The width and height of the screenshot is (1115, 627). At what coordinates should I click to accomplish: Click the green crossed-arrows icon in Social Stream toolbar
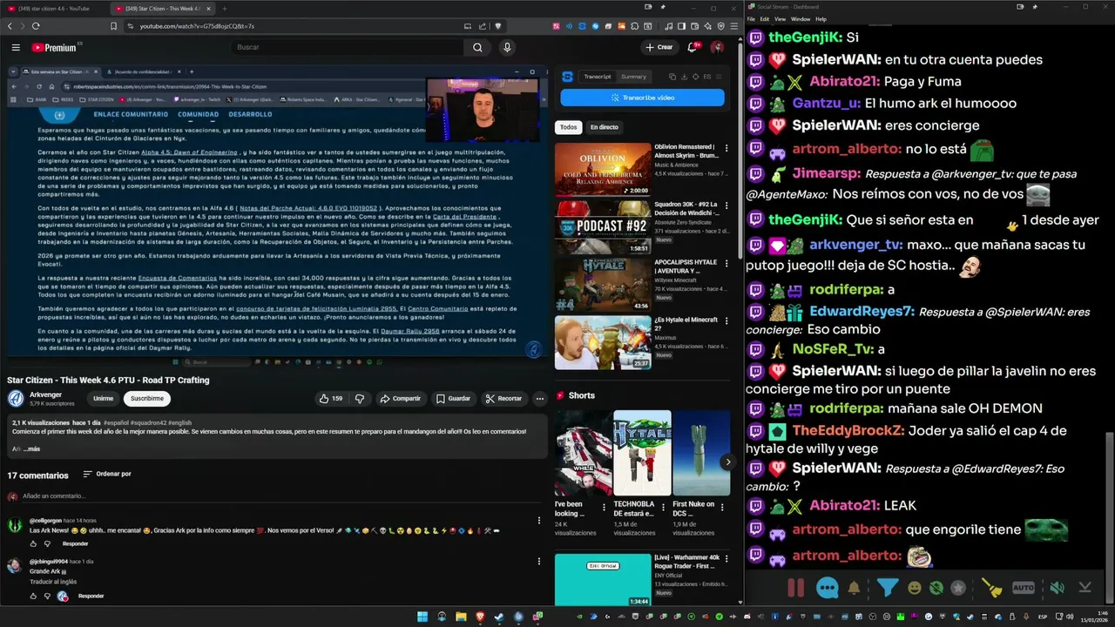click(x=936, y=588)
